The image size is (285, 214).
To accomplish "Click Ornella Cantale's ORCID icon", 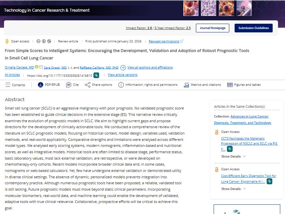I will click(36, 67).
